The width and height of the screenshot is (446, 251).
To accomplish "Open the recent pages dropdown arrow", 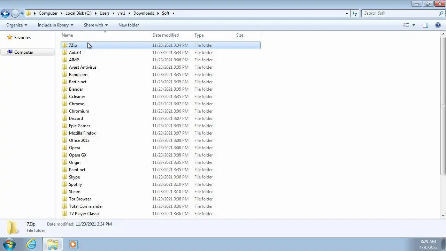I will pos(22,14).
